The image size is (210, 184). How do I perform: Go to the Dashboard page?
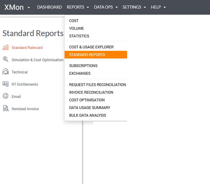point(49,7)
